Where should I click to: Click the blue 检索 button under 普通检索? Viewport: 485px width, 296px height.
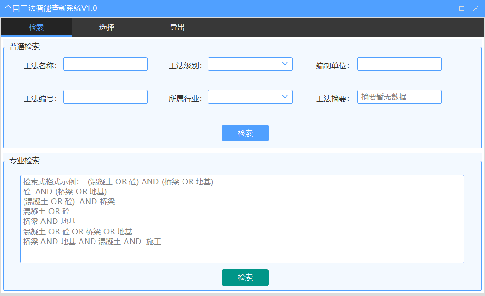[x=245, y=133]
